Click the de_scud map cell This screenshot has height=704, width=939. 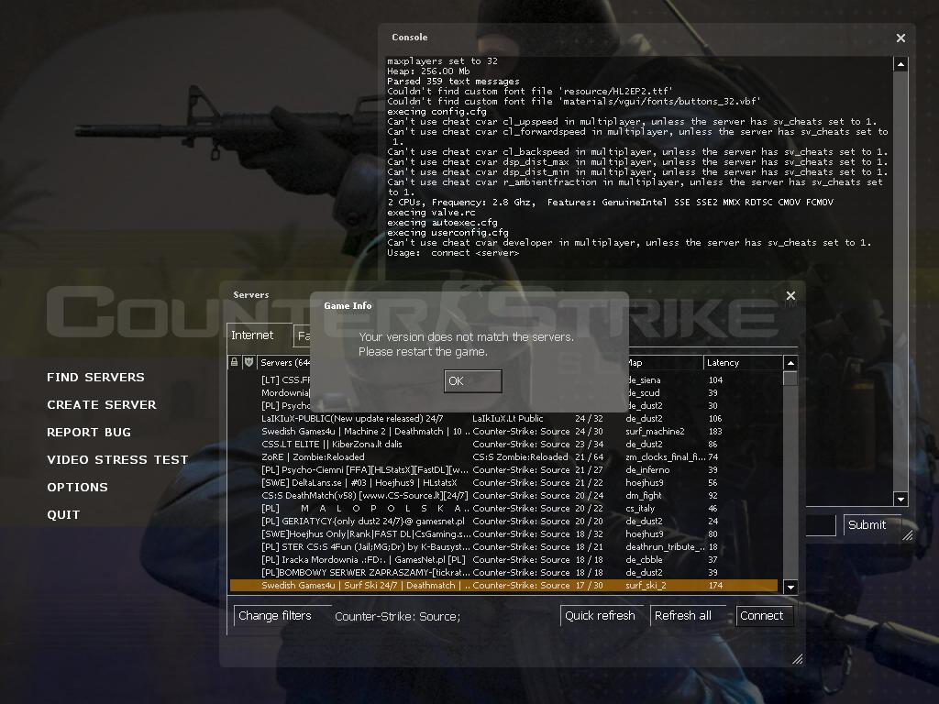point(645,392)
